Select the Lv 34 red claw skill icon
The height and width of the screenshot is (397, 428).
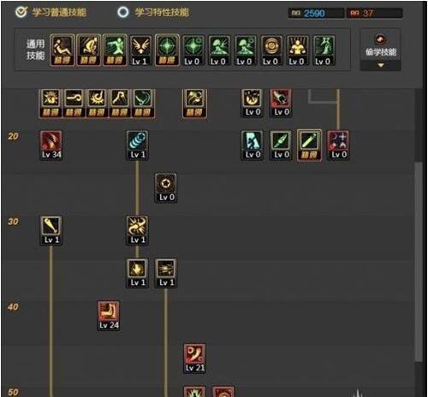[x=51, y=145]
